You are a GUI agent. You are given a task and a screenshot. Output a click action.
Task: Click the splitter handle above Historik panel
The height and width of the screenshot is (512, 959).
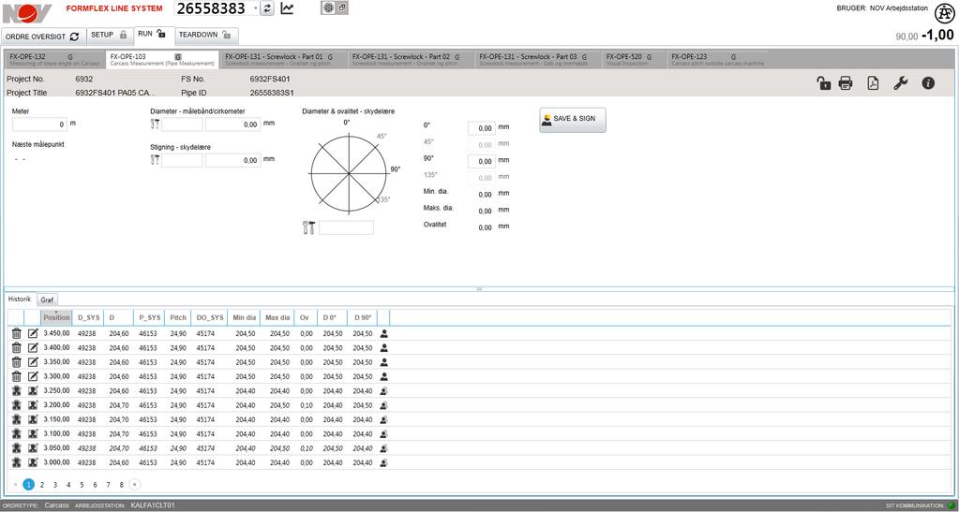coord(480,288)
